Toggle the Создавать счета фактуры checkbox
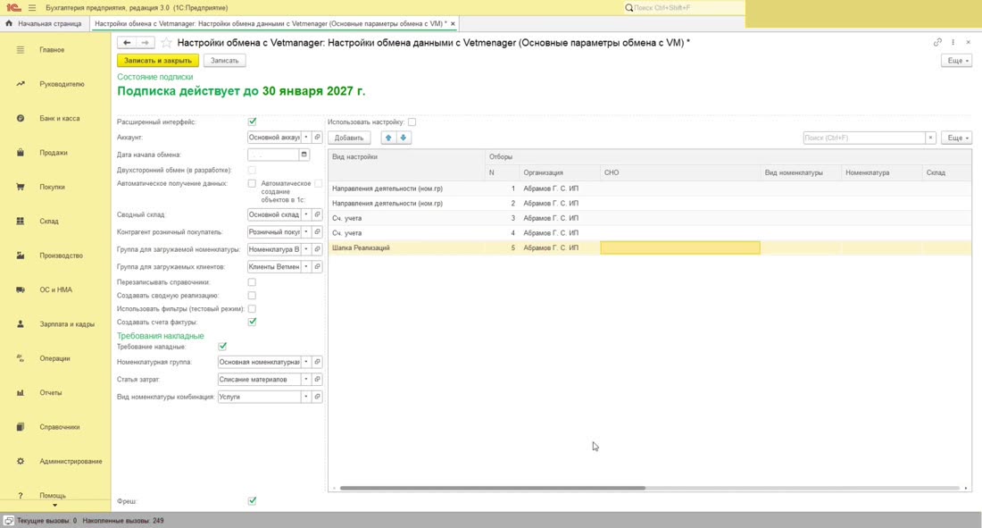 click(252, 322)
